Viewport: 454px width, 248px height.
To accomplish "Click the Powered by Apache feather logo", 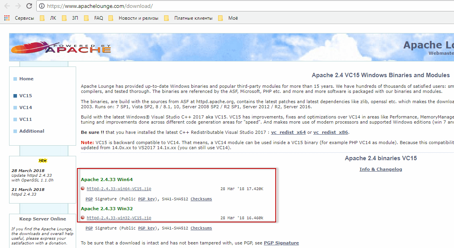I will point(61,48).
